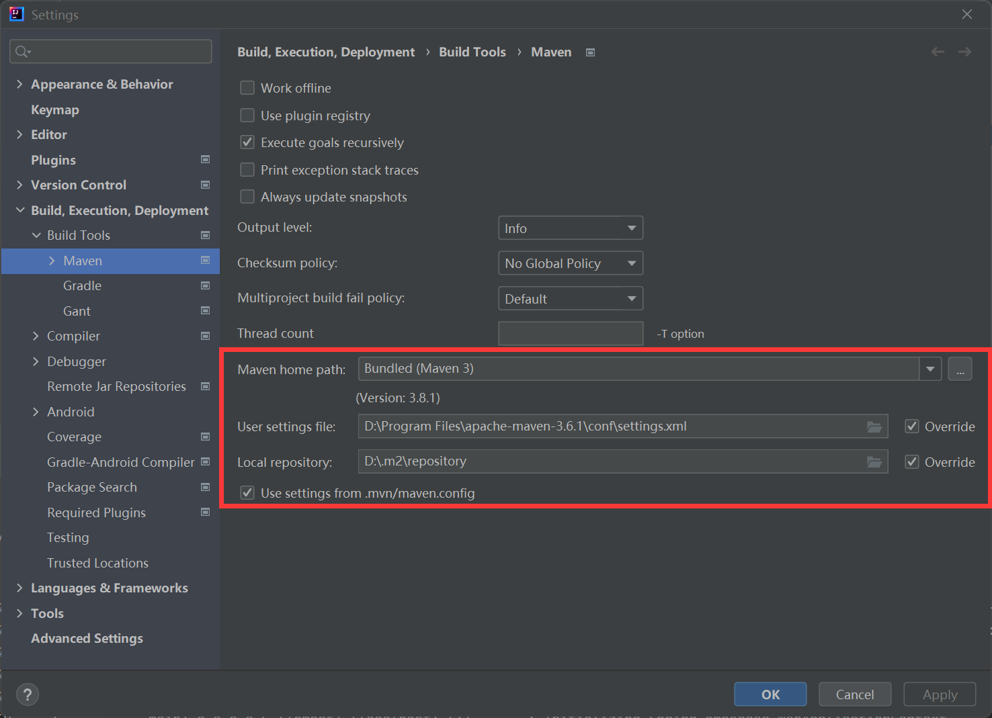Open Advanced Settings page
This screenshot has width=992, height=718.
coord(87,638)
